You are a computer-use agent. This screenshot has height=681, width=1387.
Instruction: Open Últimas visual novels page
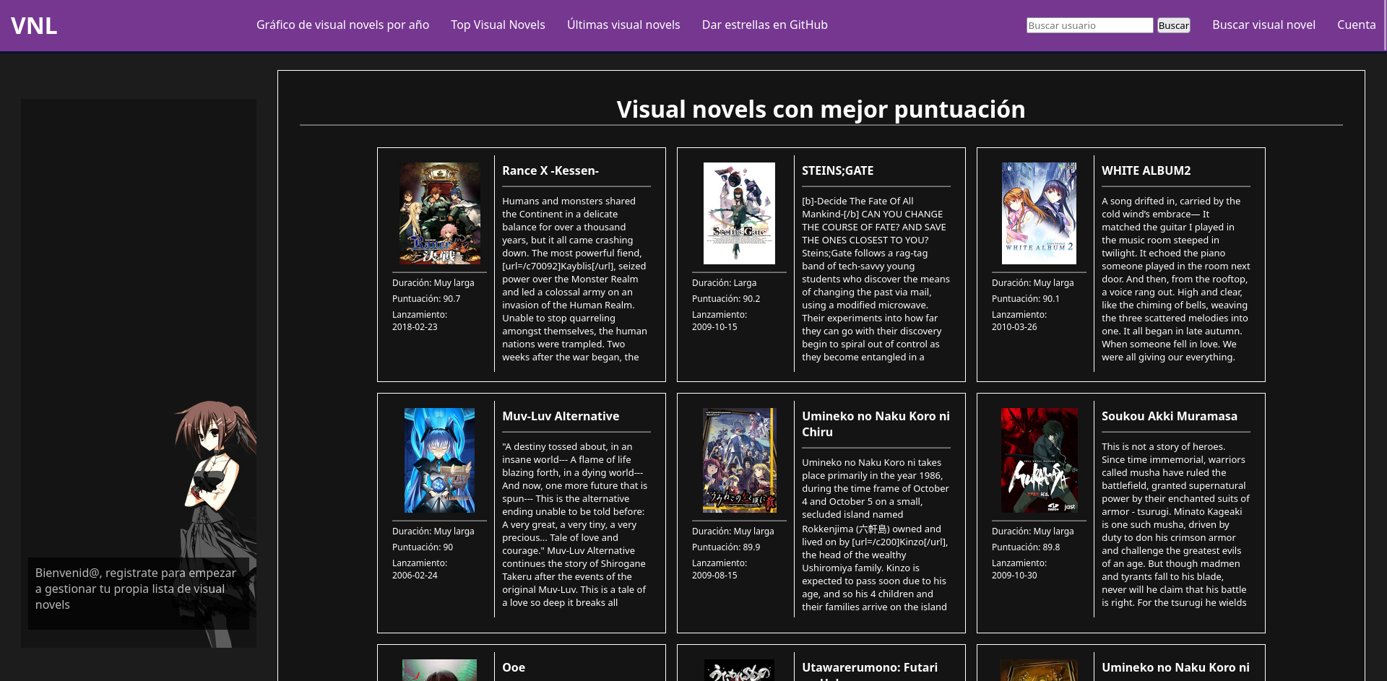[623, 25]
